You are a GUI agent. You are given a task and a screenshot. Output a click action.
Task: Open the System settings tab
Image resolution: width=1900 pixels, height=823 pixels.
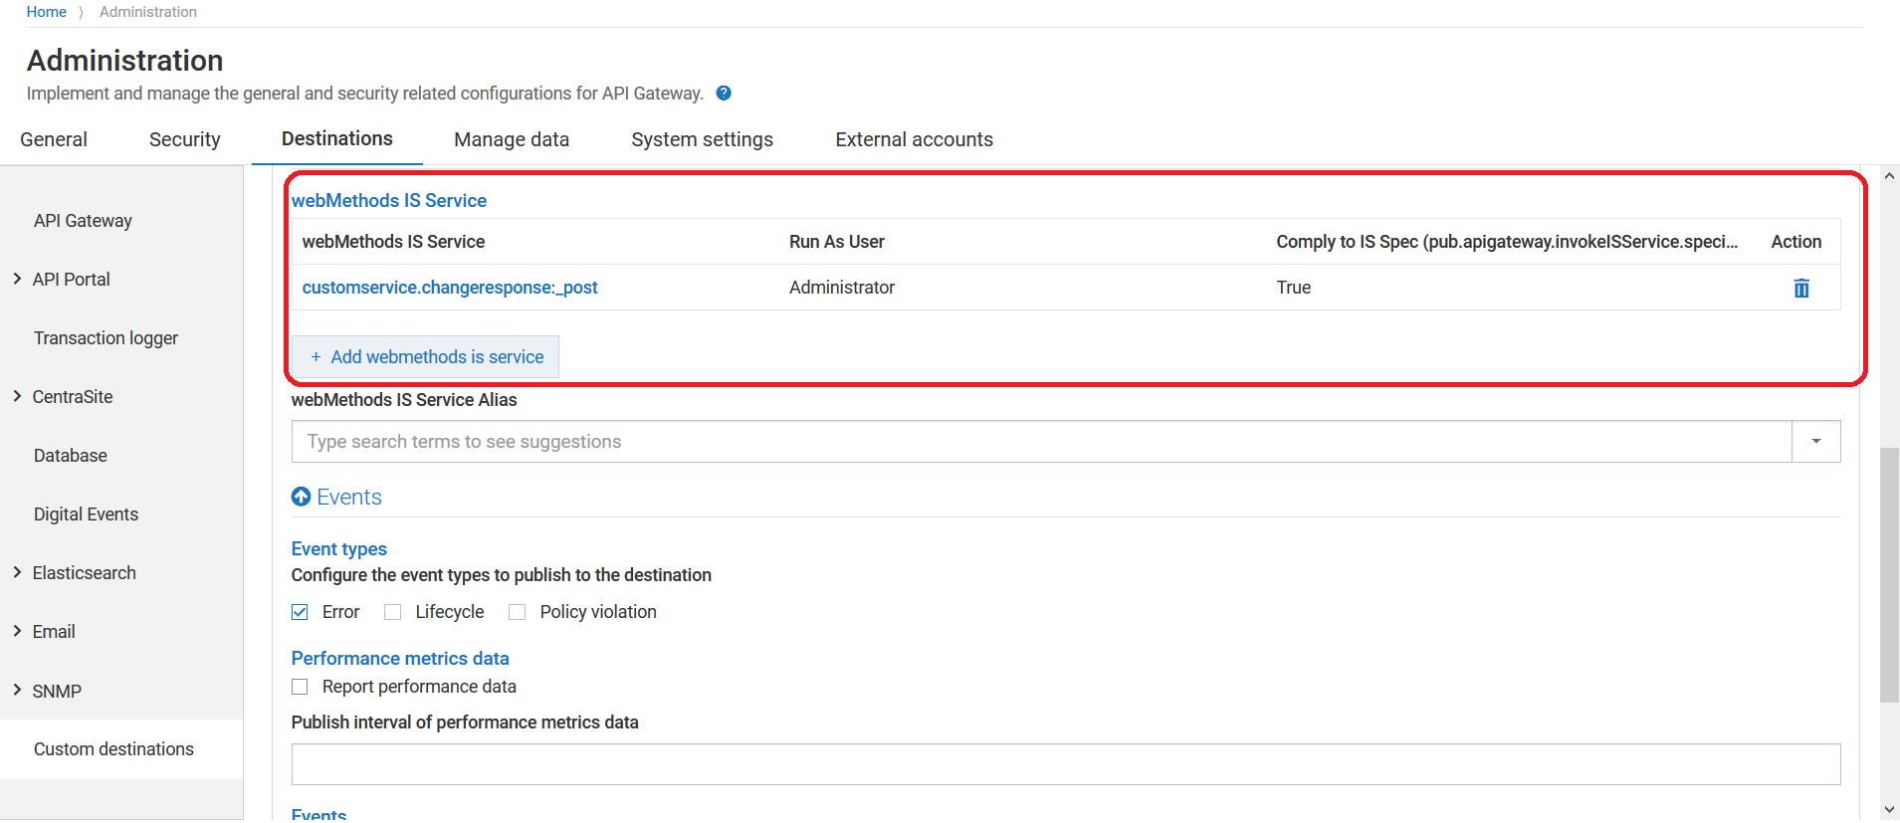702,139
